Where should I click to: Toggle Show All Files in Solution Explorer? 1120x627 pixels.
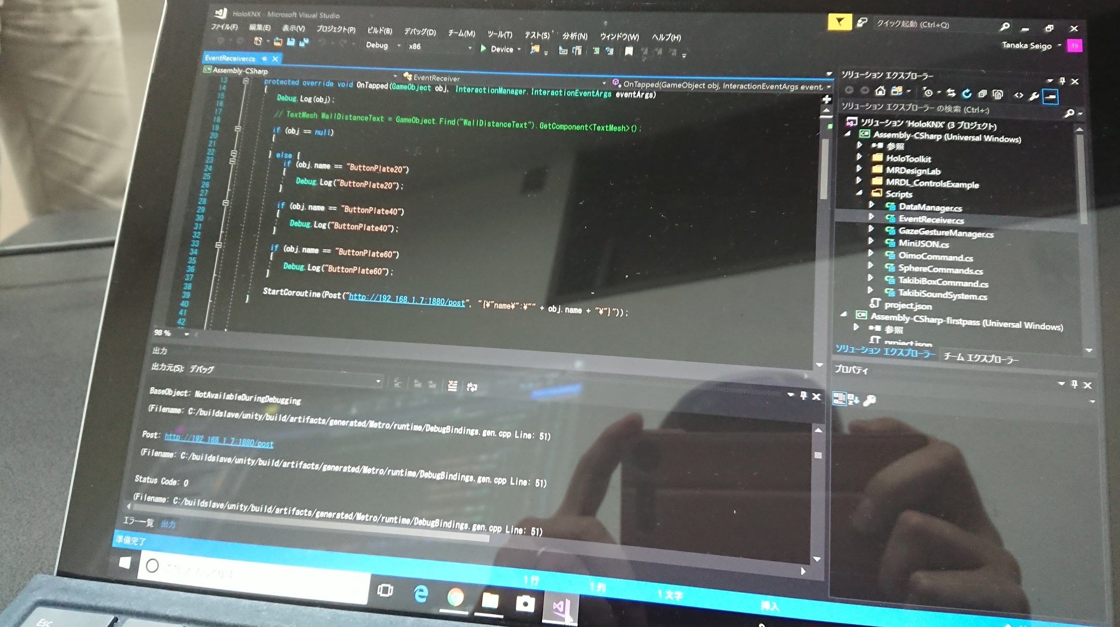tap(998, 94)
